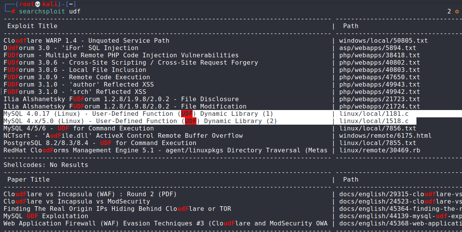Click path 'php/webapps/49942.txt'
Screen dimensions: 462x232
(379, 92)
